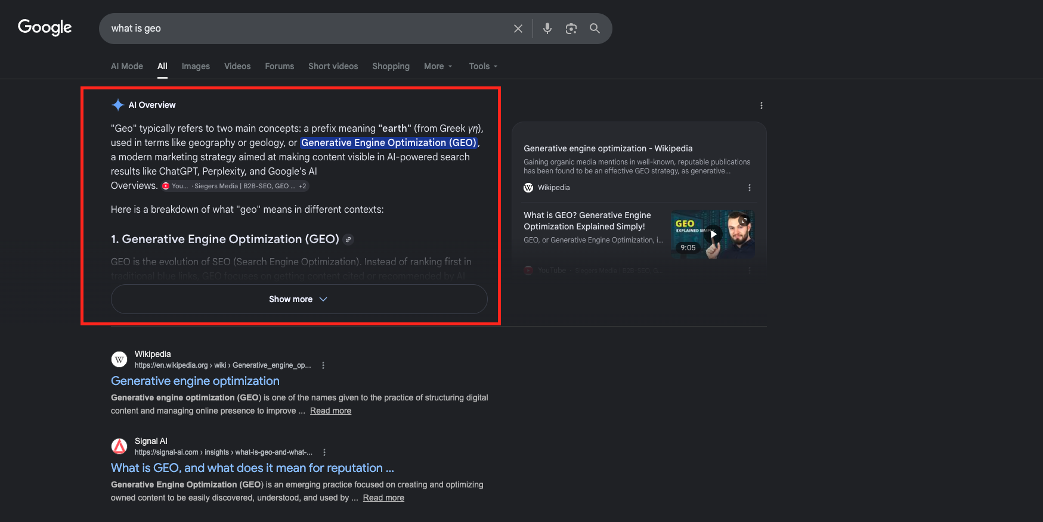Image resolution: width=1043 pixels, height=522 pixels.
Task: Click 'Here is a breakdown' sentence
Action: (247, 210)
